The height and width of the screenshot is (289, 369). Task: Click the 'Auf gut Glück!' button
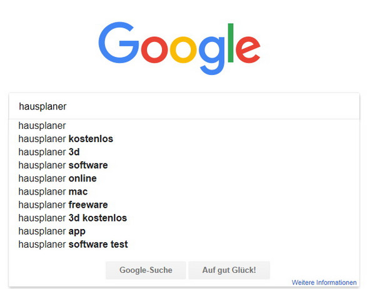click(x=229, y=270)
